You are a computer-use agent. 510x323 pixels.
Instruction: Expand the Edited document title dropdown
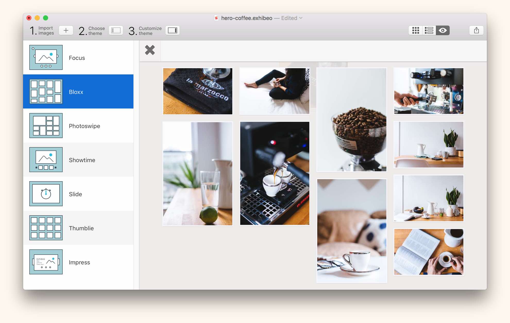301,18
